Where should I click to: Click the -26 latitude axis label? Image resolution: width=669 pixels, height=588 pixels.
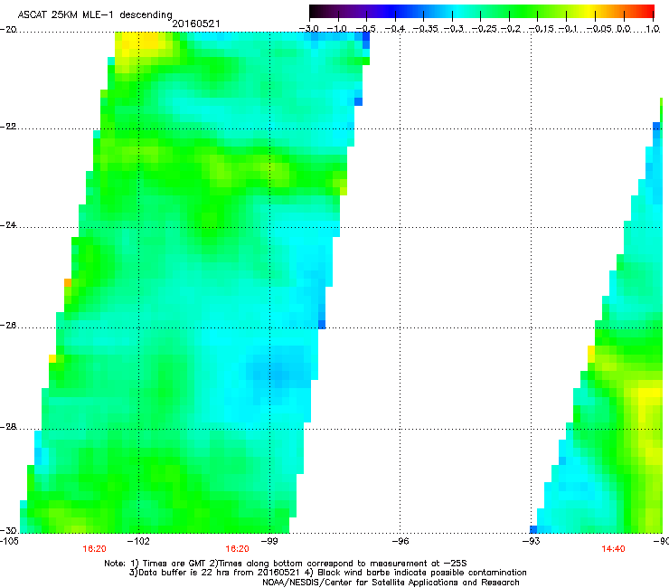(x=8, y=326)
